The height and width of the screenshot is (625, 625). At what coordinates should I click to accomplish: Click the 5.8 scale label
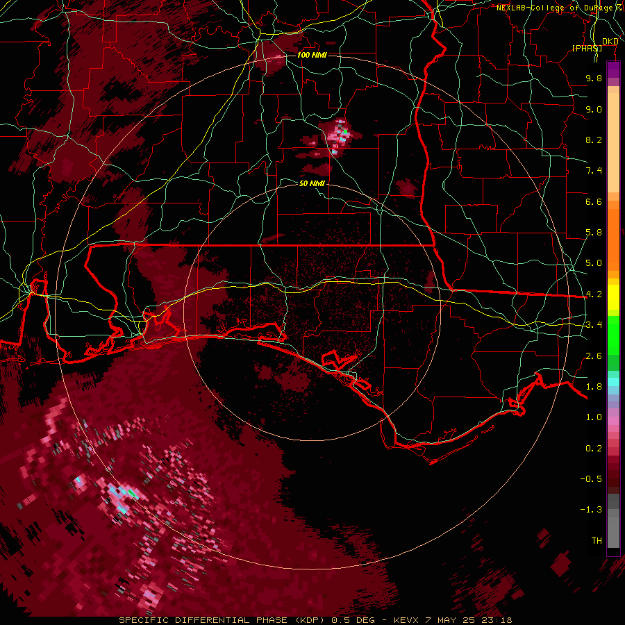pyautogui.click(x=594, y=233)
